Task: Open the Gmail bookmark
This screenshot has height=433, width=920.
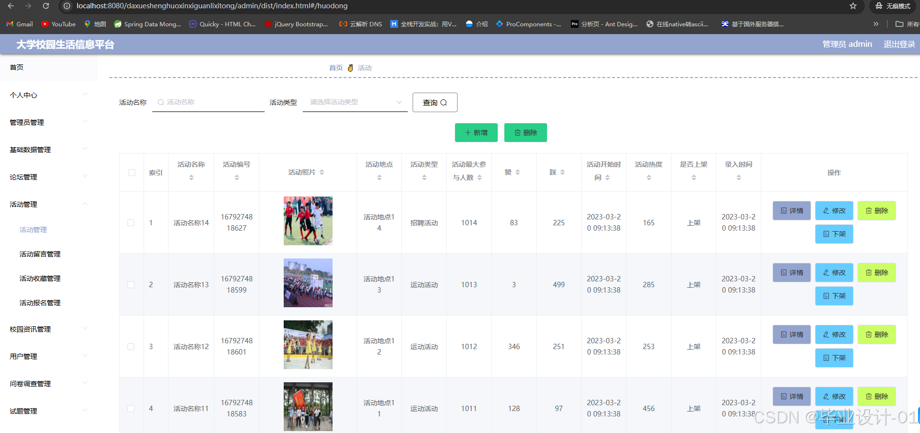Action: tap(20, 24)
